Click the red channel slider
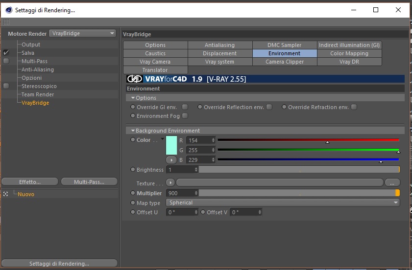Image resolution: width=412 pixels, height=270 pixels. 308,140
